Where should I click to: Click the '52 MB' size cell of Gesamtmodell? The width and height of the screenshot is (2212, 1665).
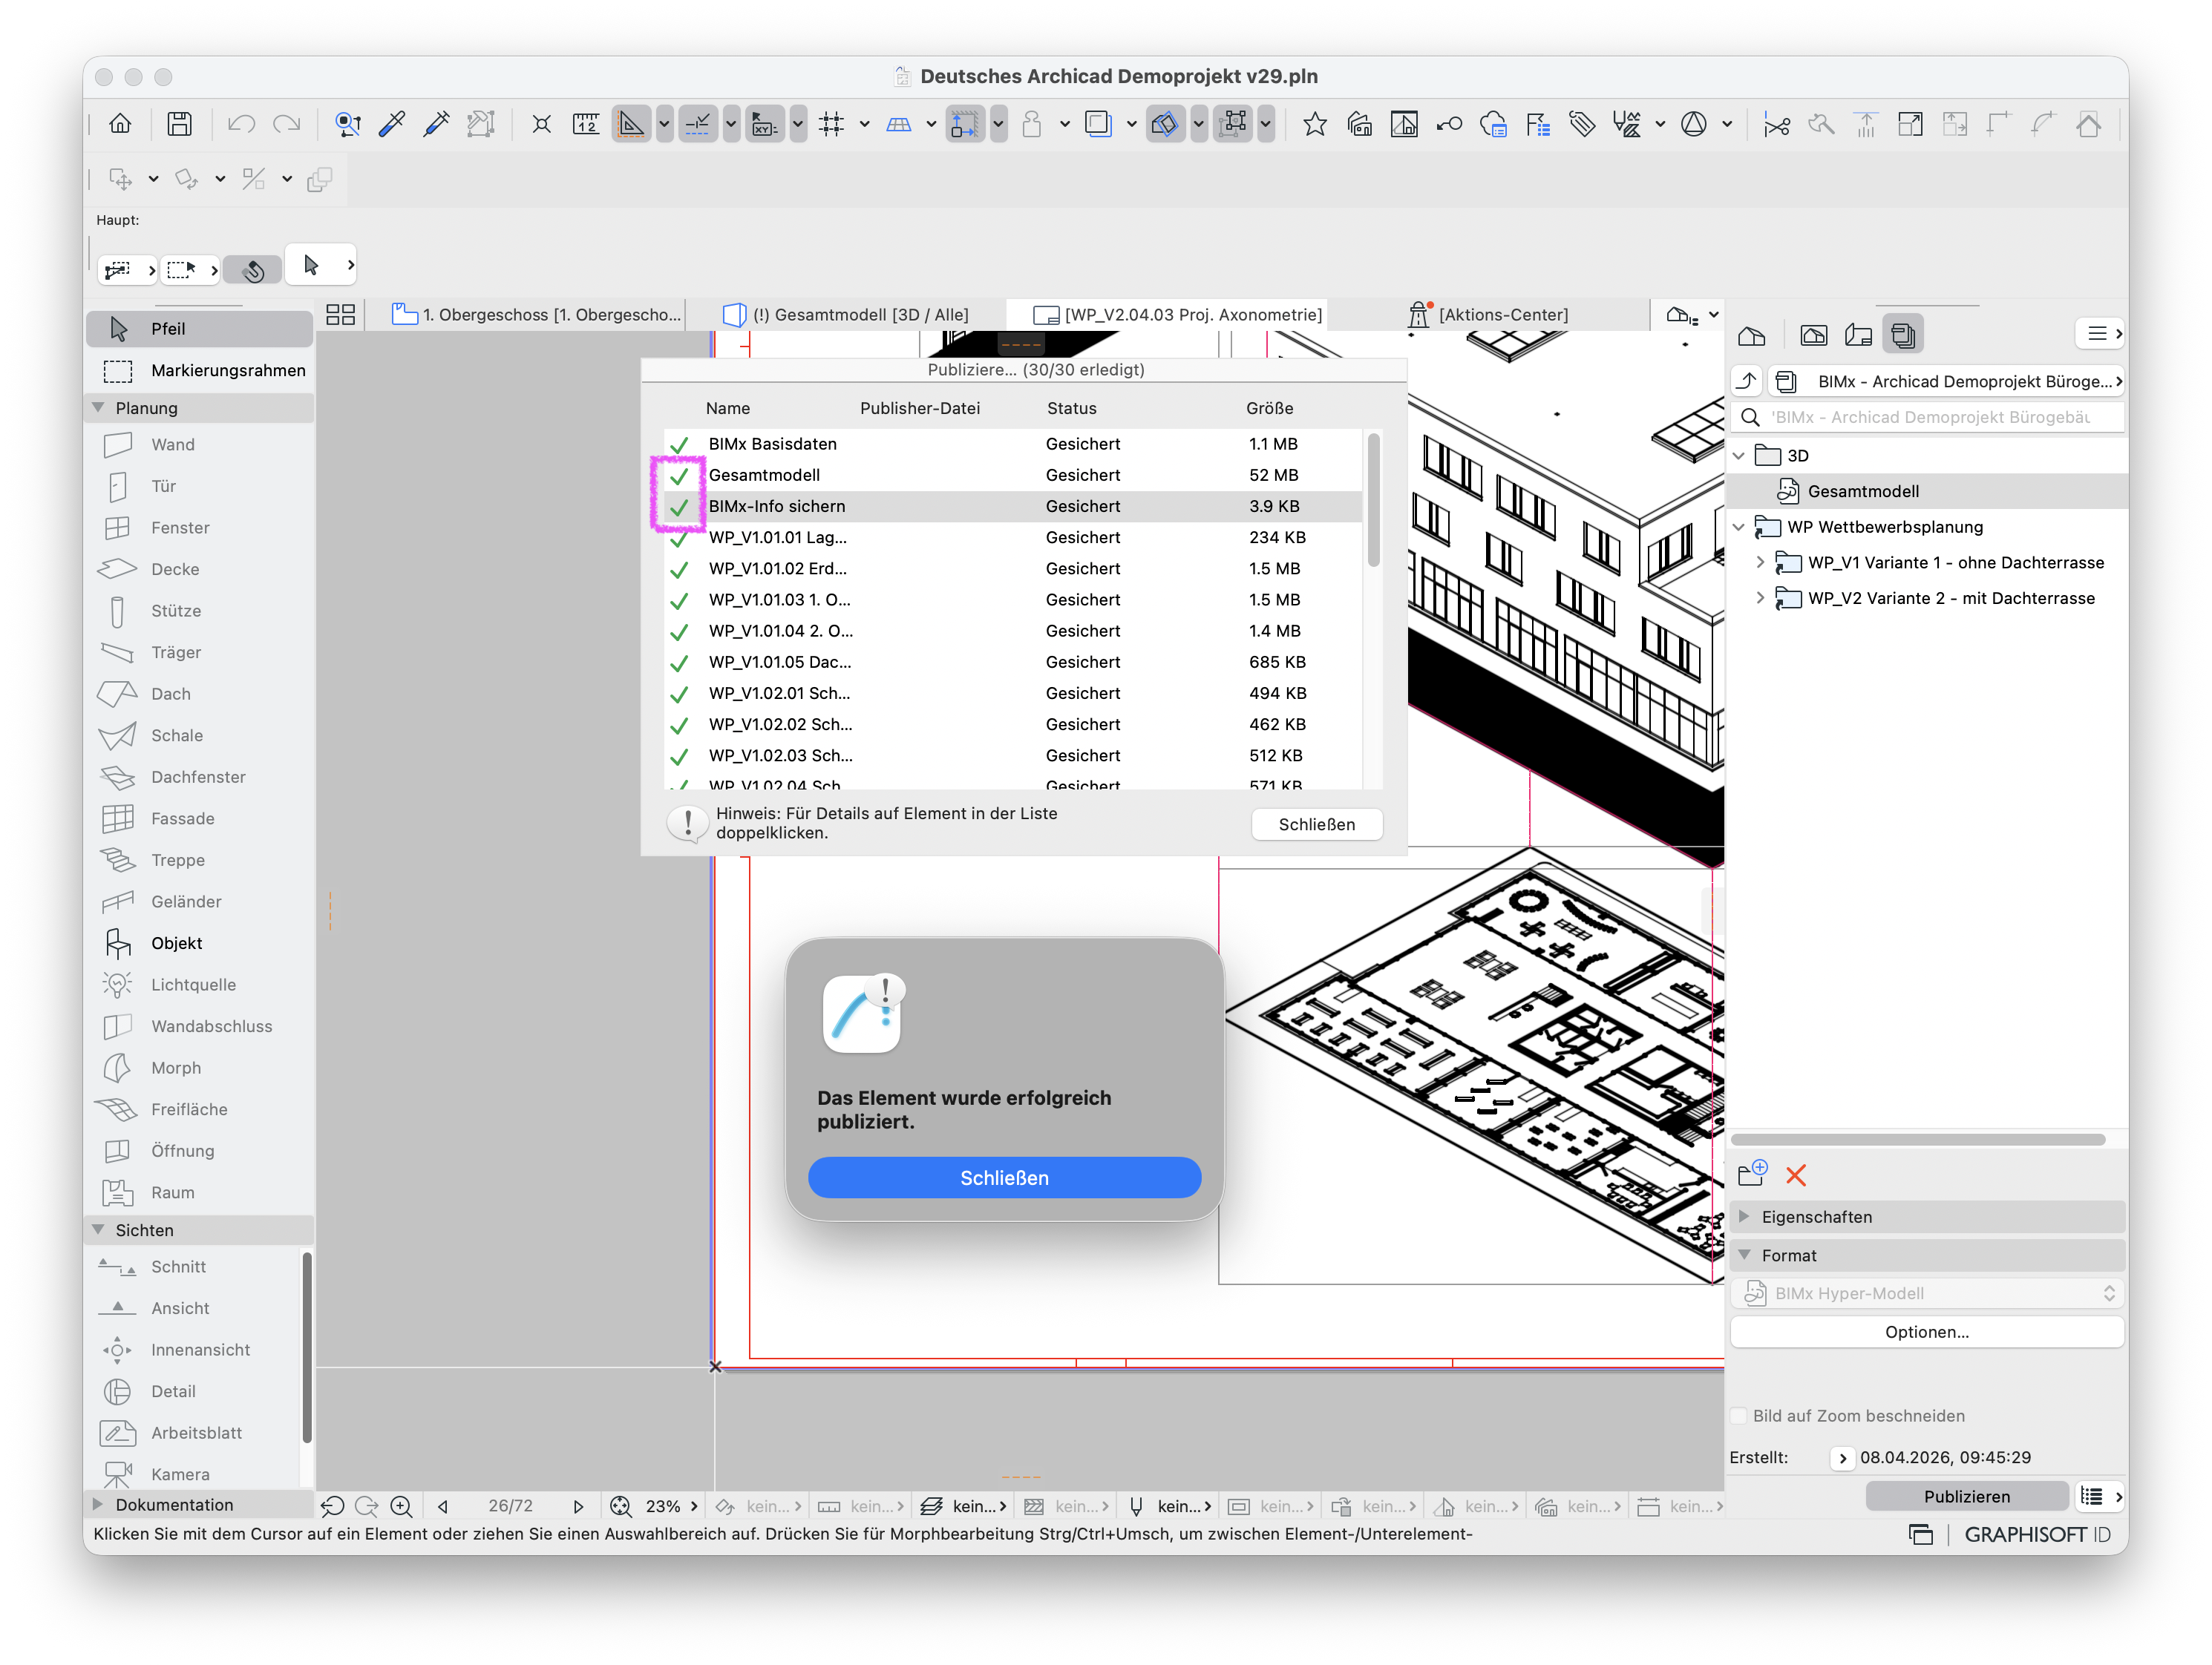1273,475
